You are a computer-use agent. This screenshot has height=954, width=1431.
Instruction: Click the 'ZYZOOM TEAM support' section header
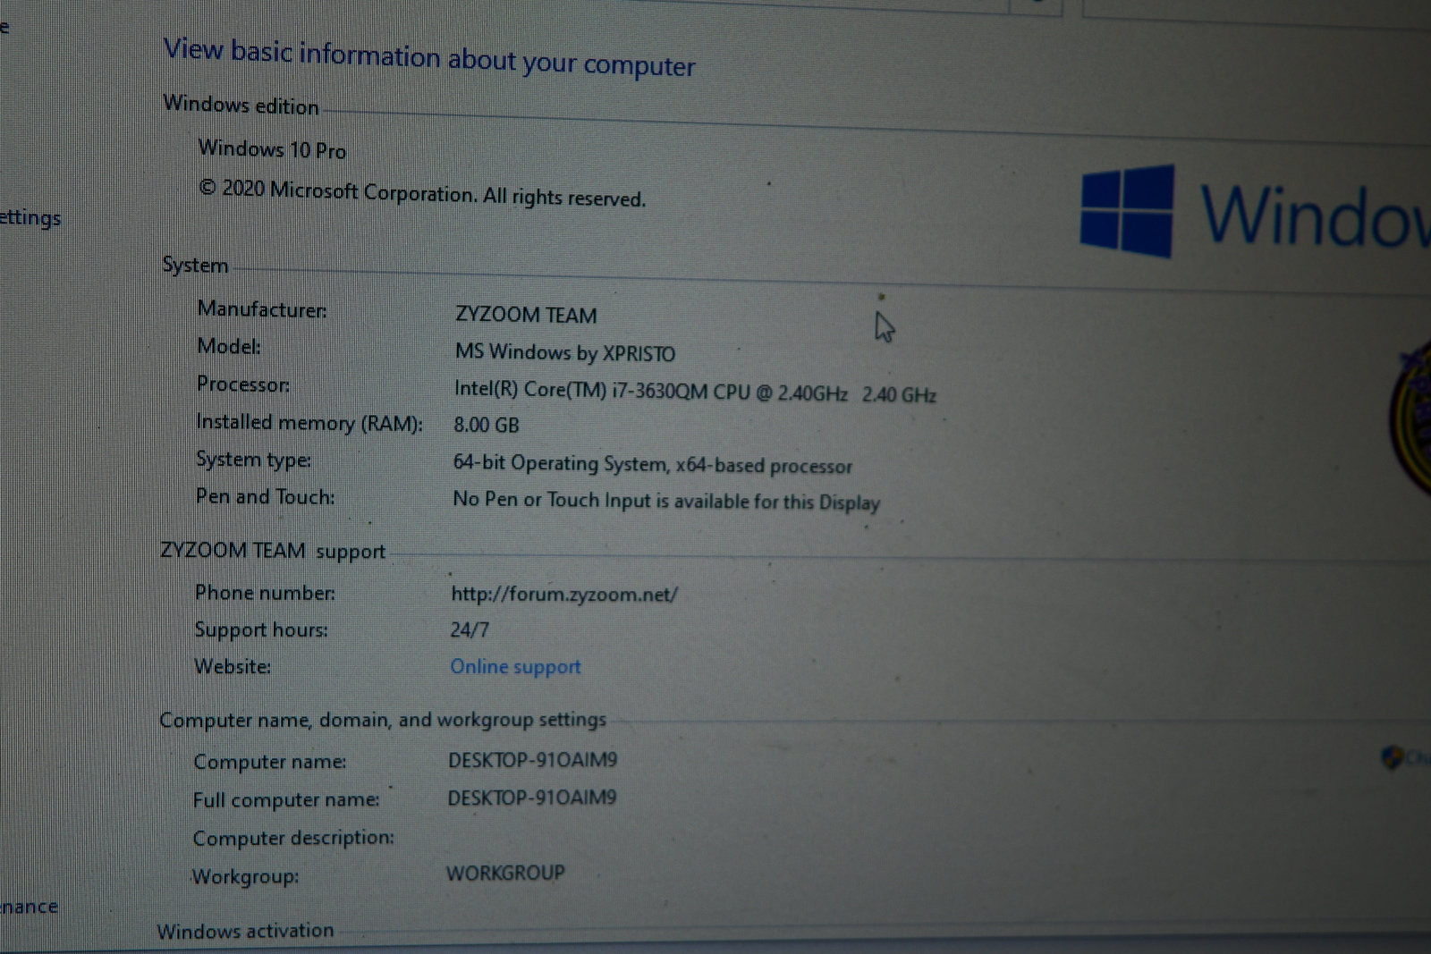point(273,551)
